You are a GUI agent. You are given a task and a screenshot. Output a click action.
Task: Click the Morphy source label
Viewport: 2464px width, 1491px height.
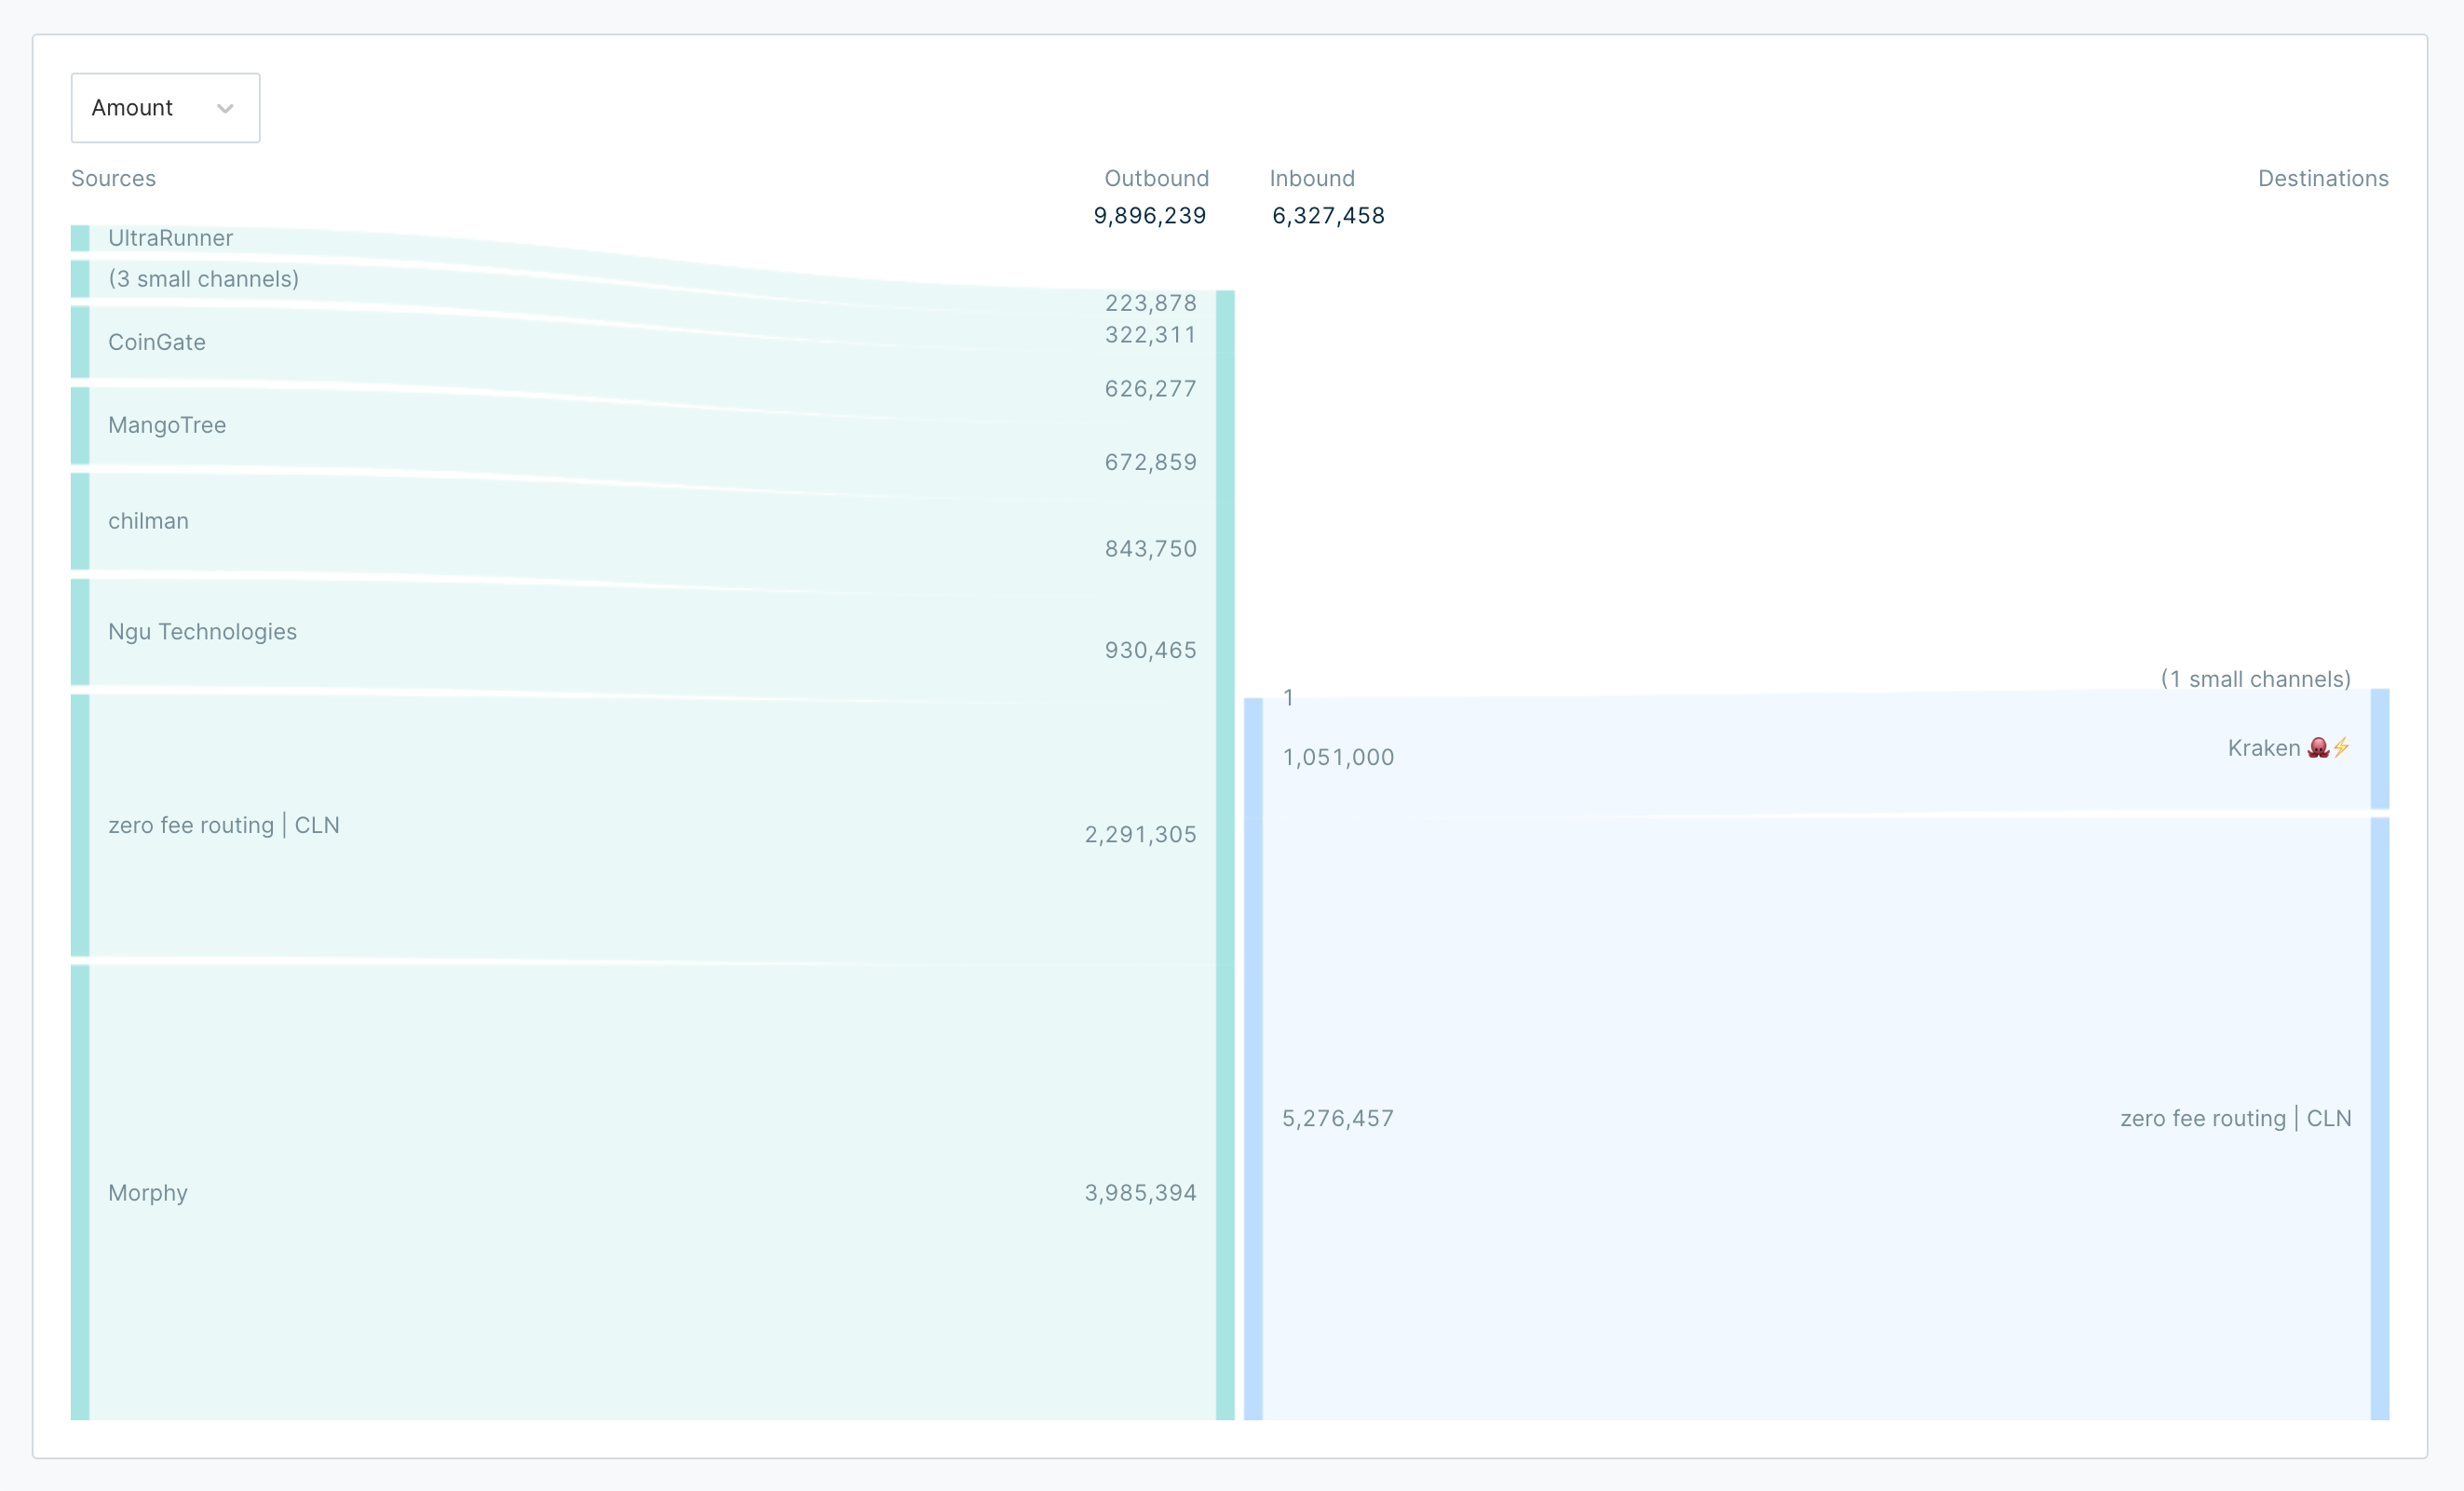pos(148,1192)
